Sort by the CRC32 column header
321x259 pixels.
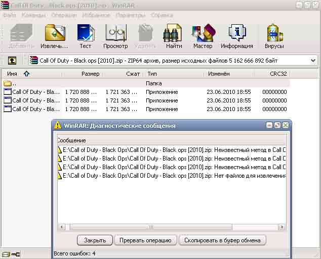click(272, 74)
